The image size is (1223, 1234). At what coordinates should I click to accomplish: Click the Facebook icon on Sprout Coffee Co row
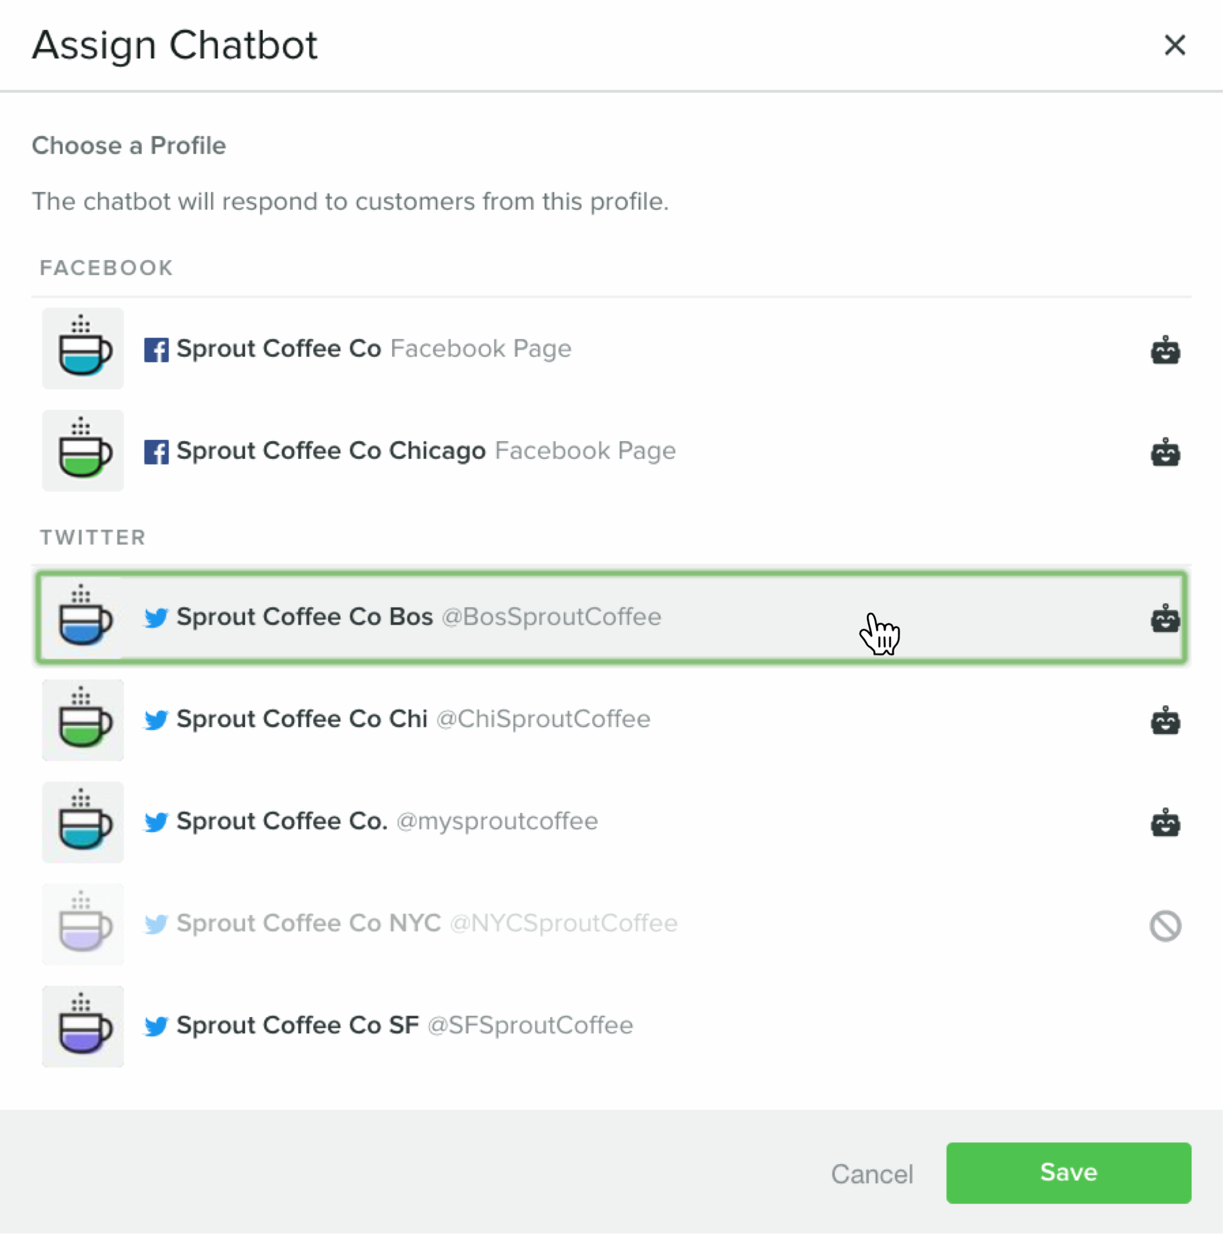click(x=157, y=350)
